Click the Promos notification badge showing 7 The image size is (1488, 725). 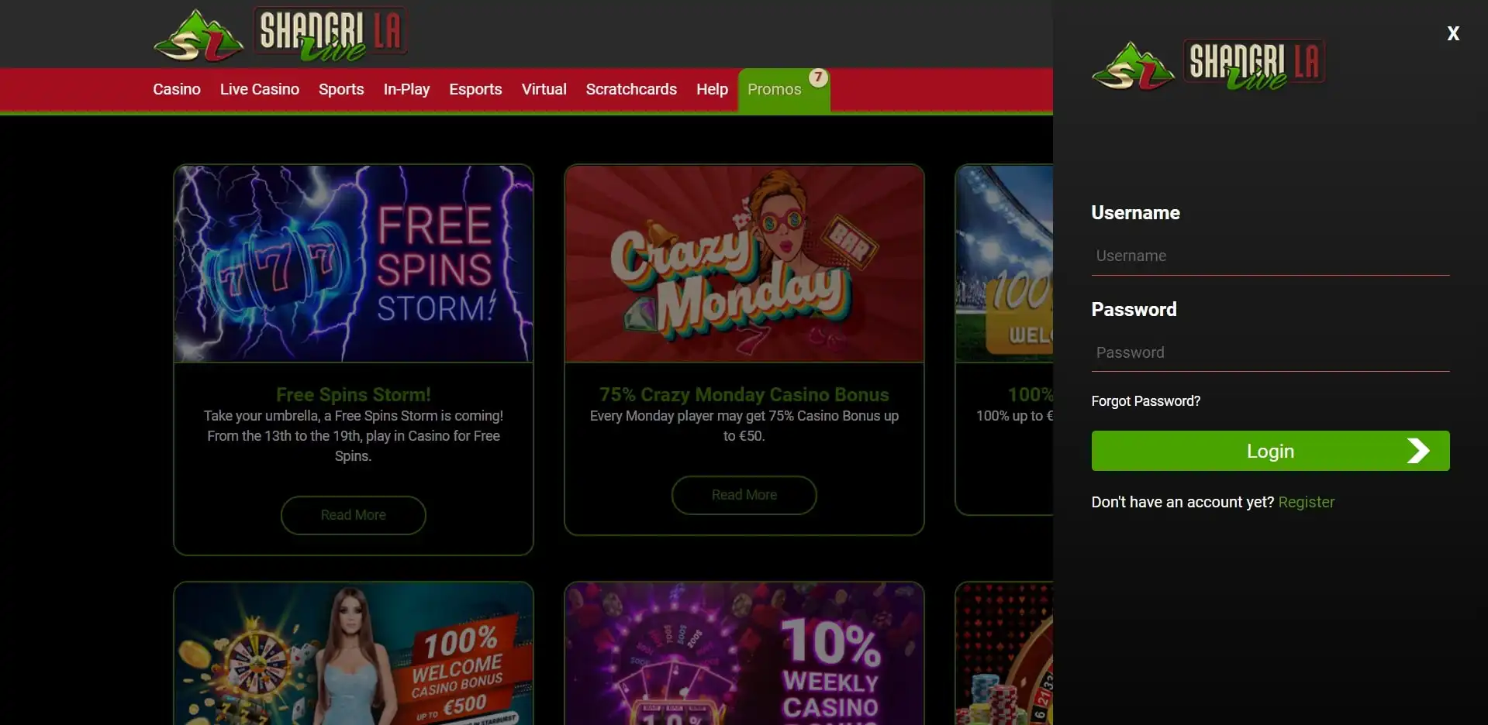click(818, 77)
